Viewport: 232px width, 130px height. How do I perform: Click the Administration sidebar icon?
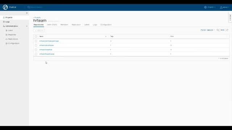pos(4,26)
